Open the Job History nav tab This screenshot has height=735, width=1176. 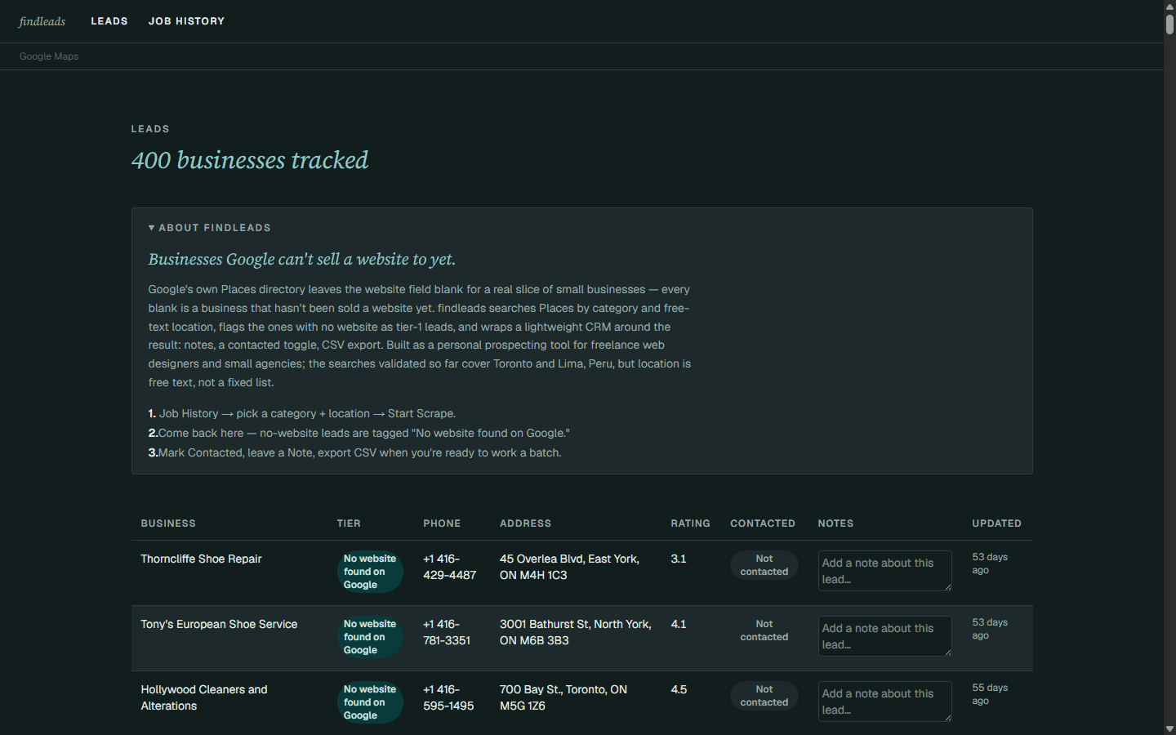click(186, 21)
